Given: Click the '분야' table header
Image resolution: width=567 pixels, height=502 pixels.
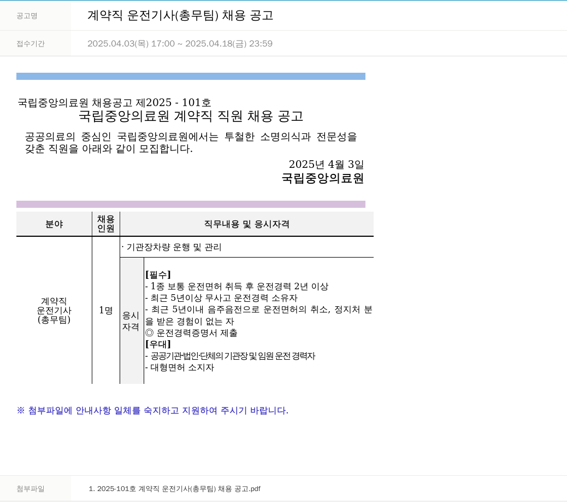Looking at the screenshot, I should click(x=54, y=224).
